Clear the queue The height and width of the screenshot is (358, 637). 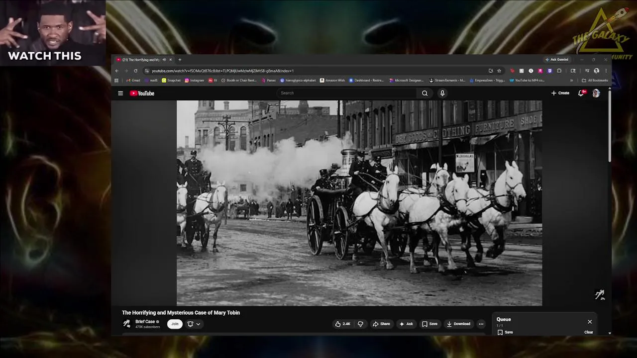pos(589,332)
